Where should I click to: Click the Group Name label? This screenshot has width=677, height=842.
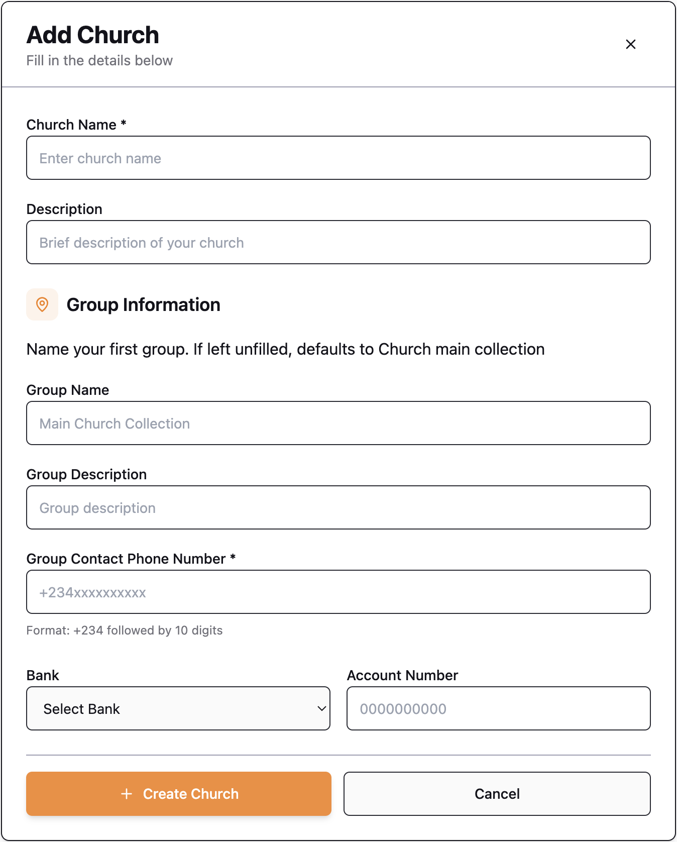(68, 390)
